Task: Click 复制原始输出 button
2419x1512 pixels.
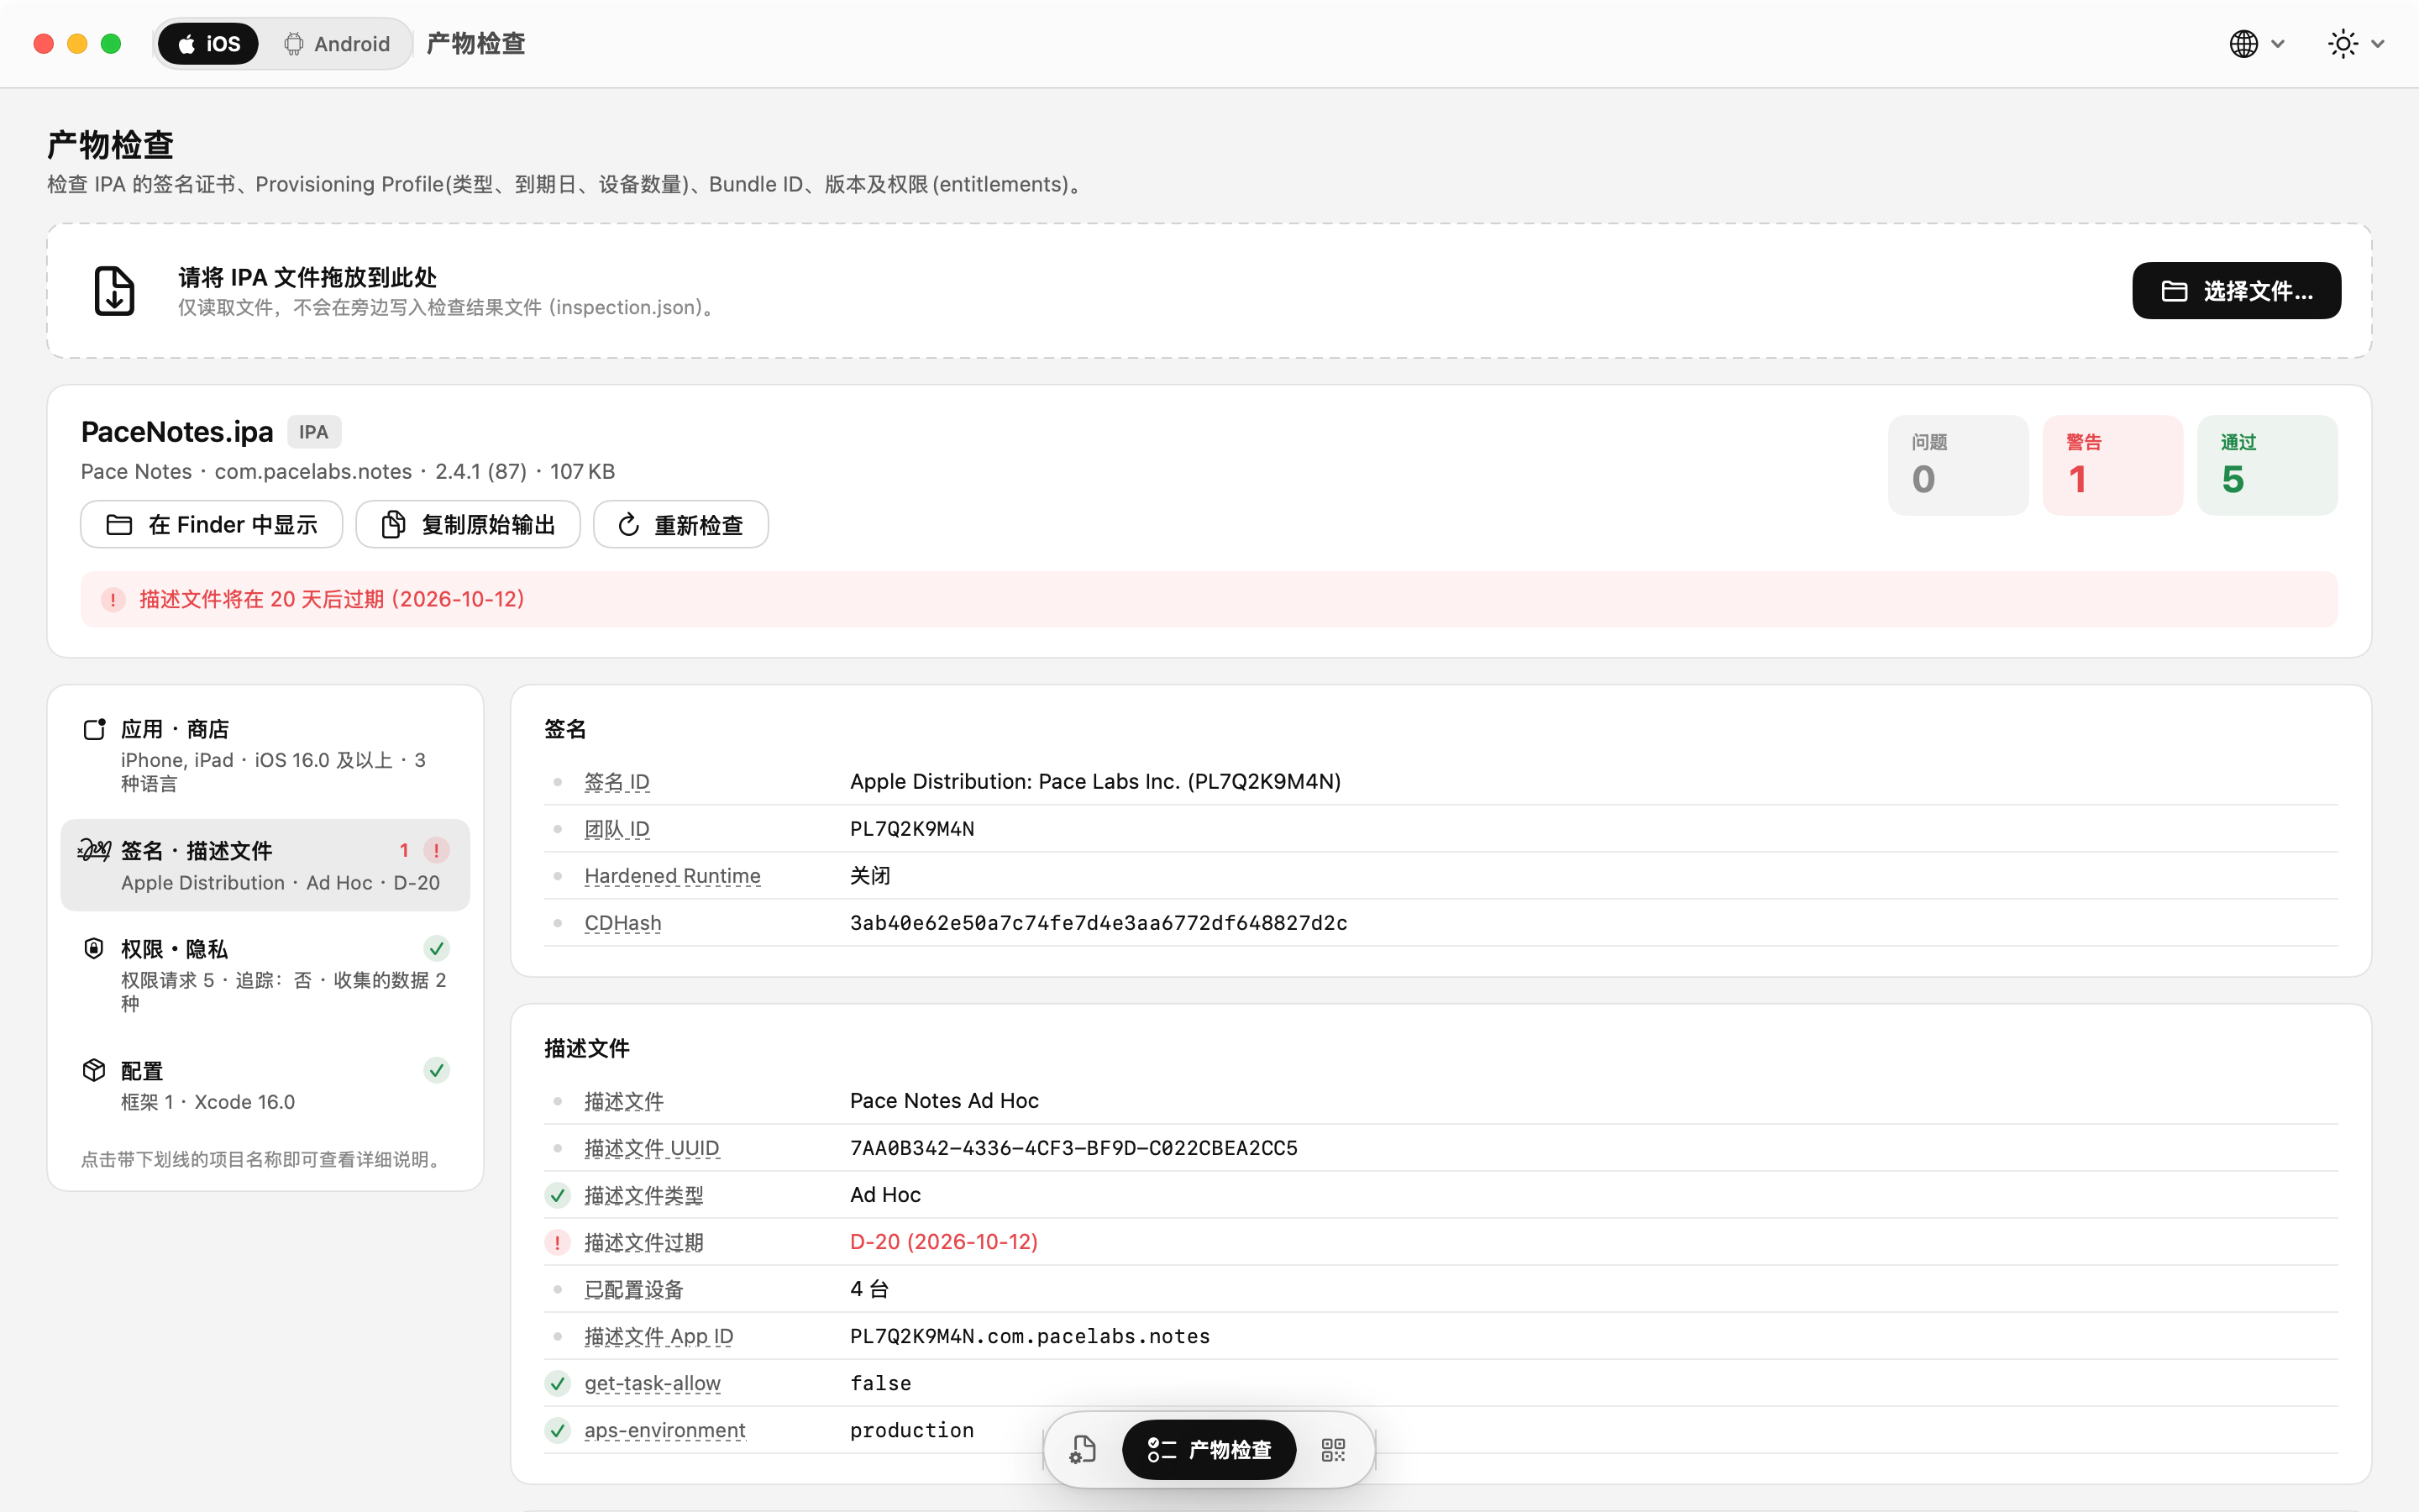Action: click(468, 525)
